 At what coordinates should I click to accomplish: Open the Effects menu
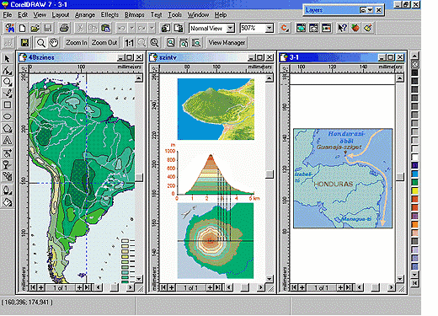109,14
